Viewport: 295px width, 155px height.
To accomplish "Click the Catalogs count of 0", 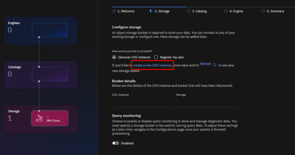I will (x=10, y=74).
